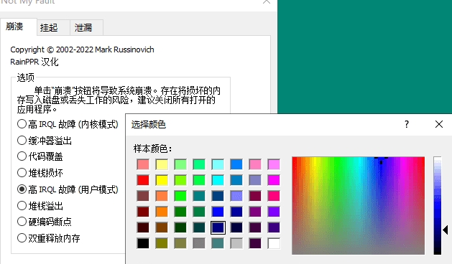This screenshot has width=452, height=264.
Task: Choose the pink swatch in first row
Action: point(255,164)
